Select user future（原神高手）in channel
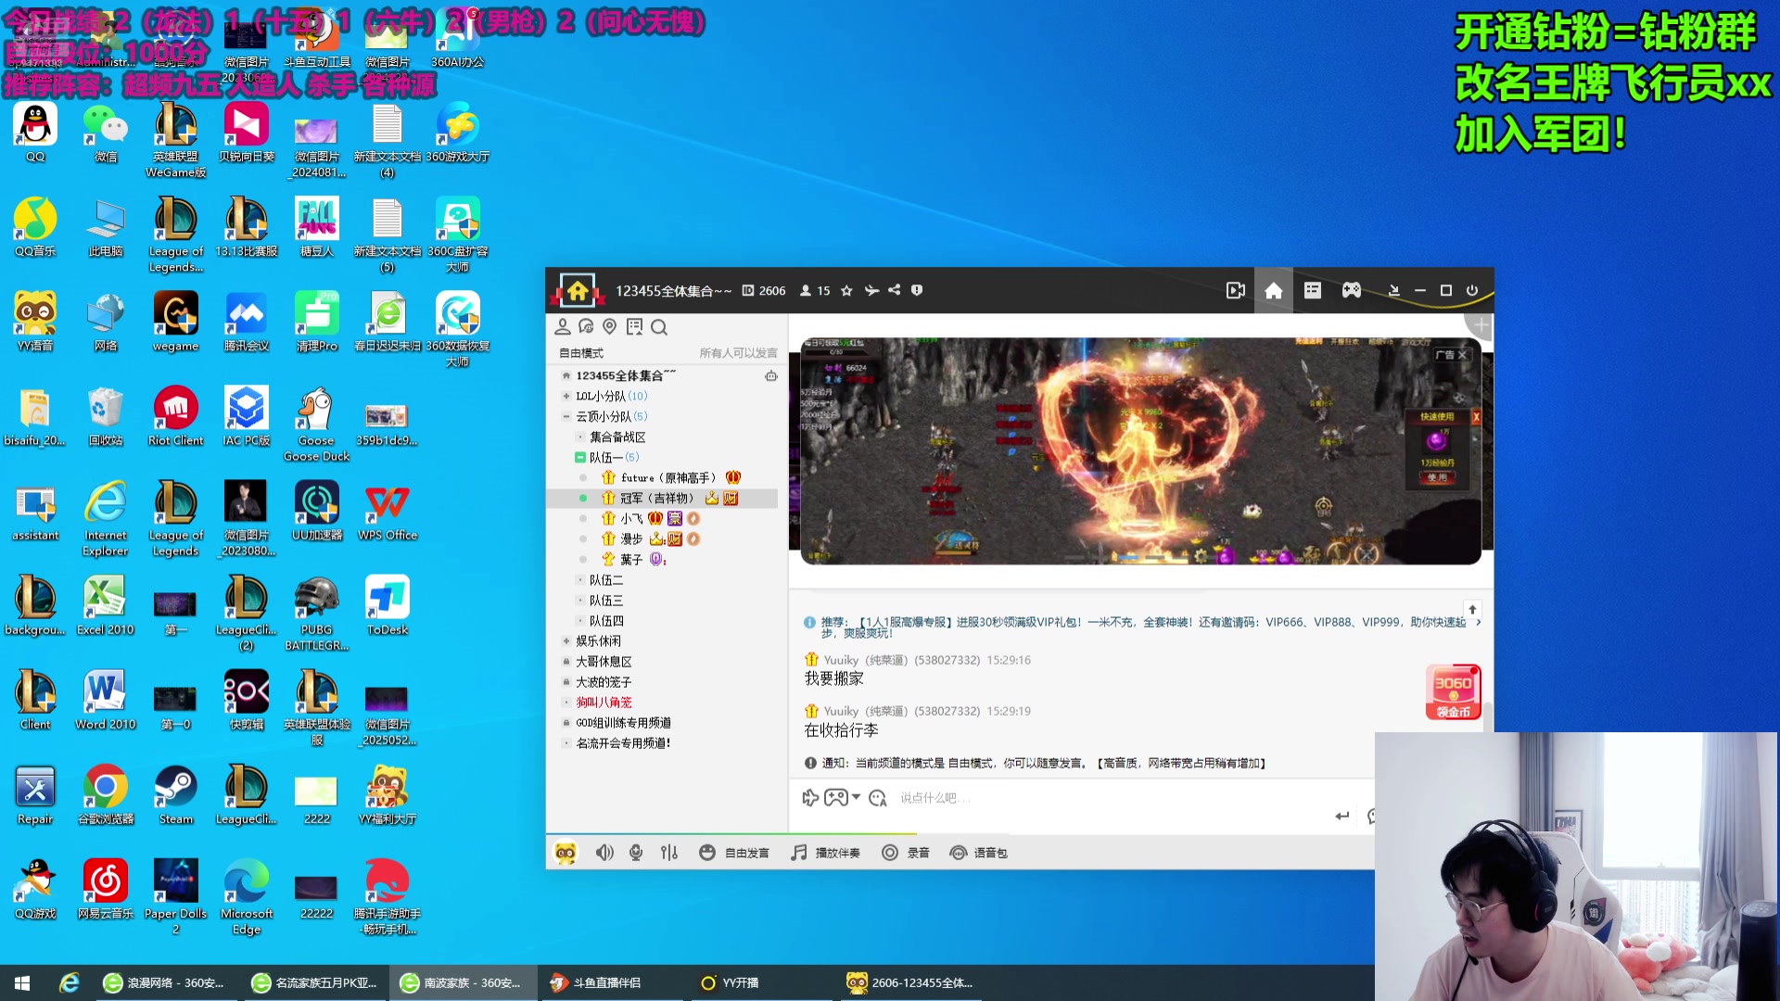Screen dimensions: 1780x1001 click(668, 478)
